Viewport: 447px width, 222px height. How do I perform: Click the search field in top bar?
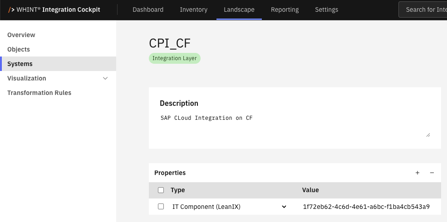424,9
